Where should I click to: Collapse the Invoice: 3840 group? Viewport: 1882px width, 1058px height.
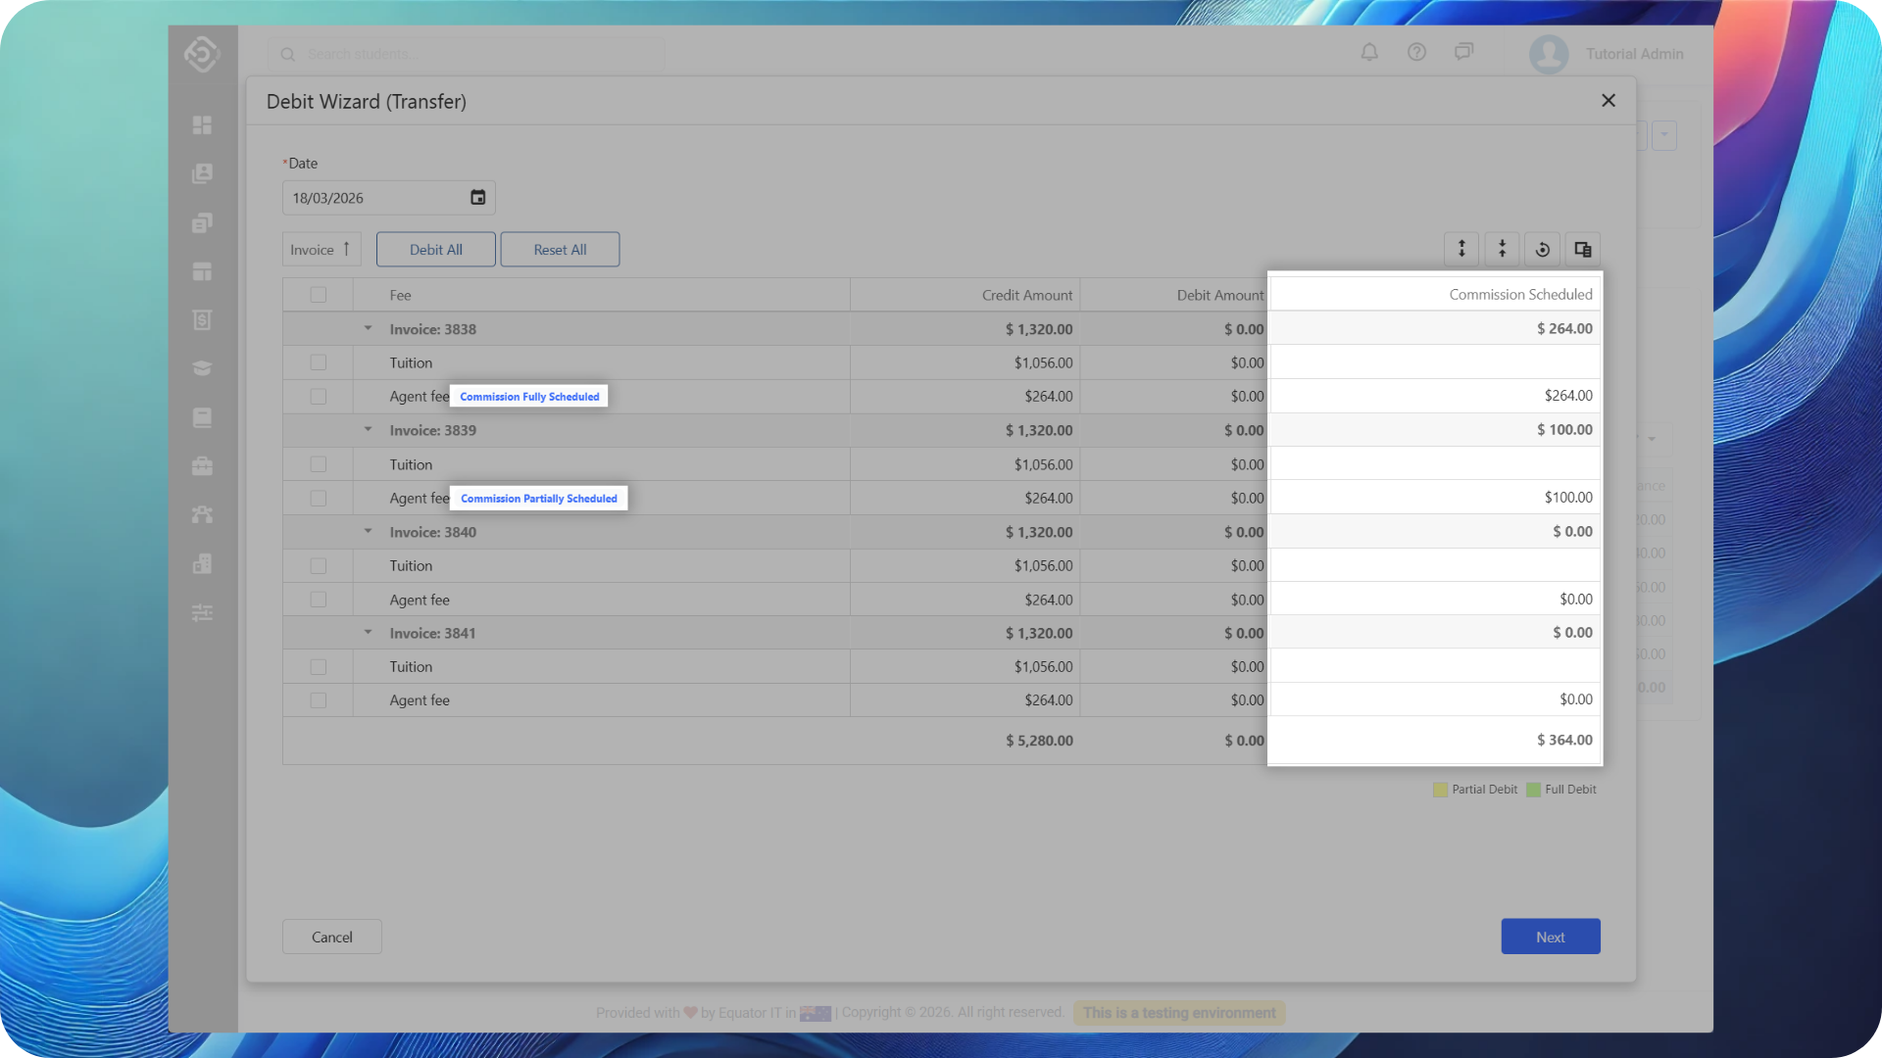[x=369, y=531]
